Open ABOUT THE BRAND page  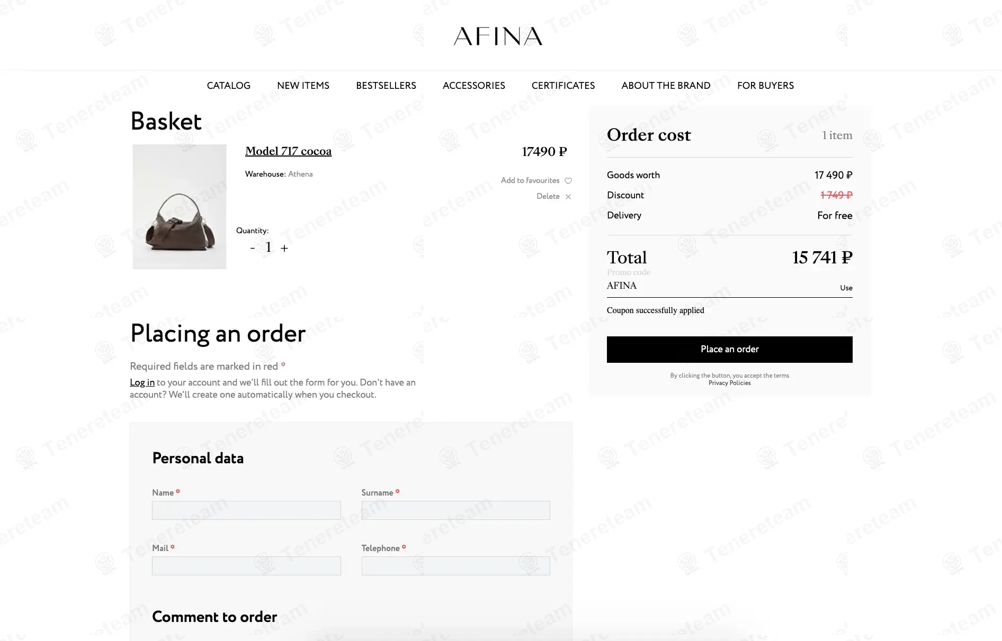click(x=666, y=86)
